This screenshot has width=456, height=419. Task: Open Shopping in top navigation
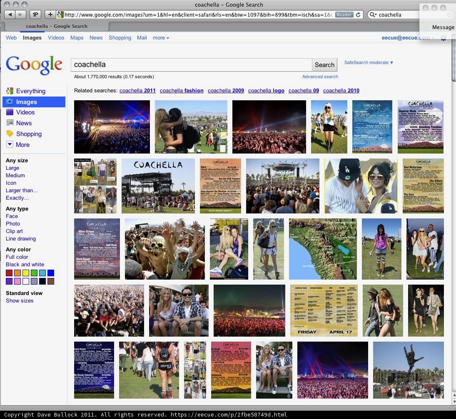120,38
